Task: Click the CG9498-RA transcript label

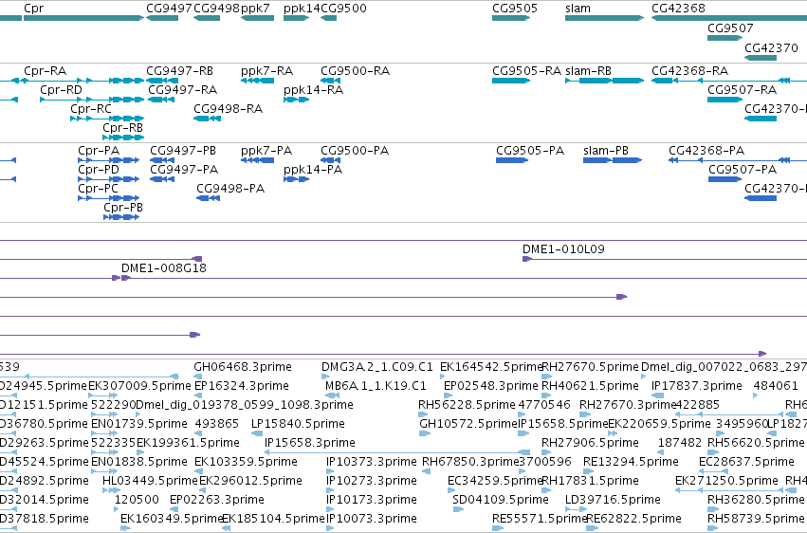Action: pos(228,109)
